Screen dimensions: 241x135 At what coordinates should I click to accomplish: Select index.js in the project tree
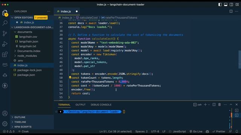tap(23, 65)
